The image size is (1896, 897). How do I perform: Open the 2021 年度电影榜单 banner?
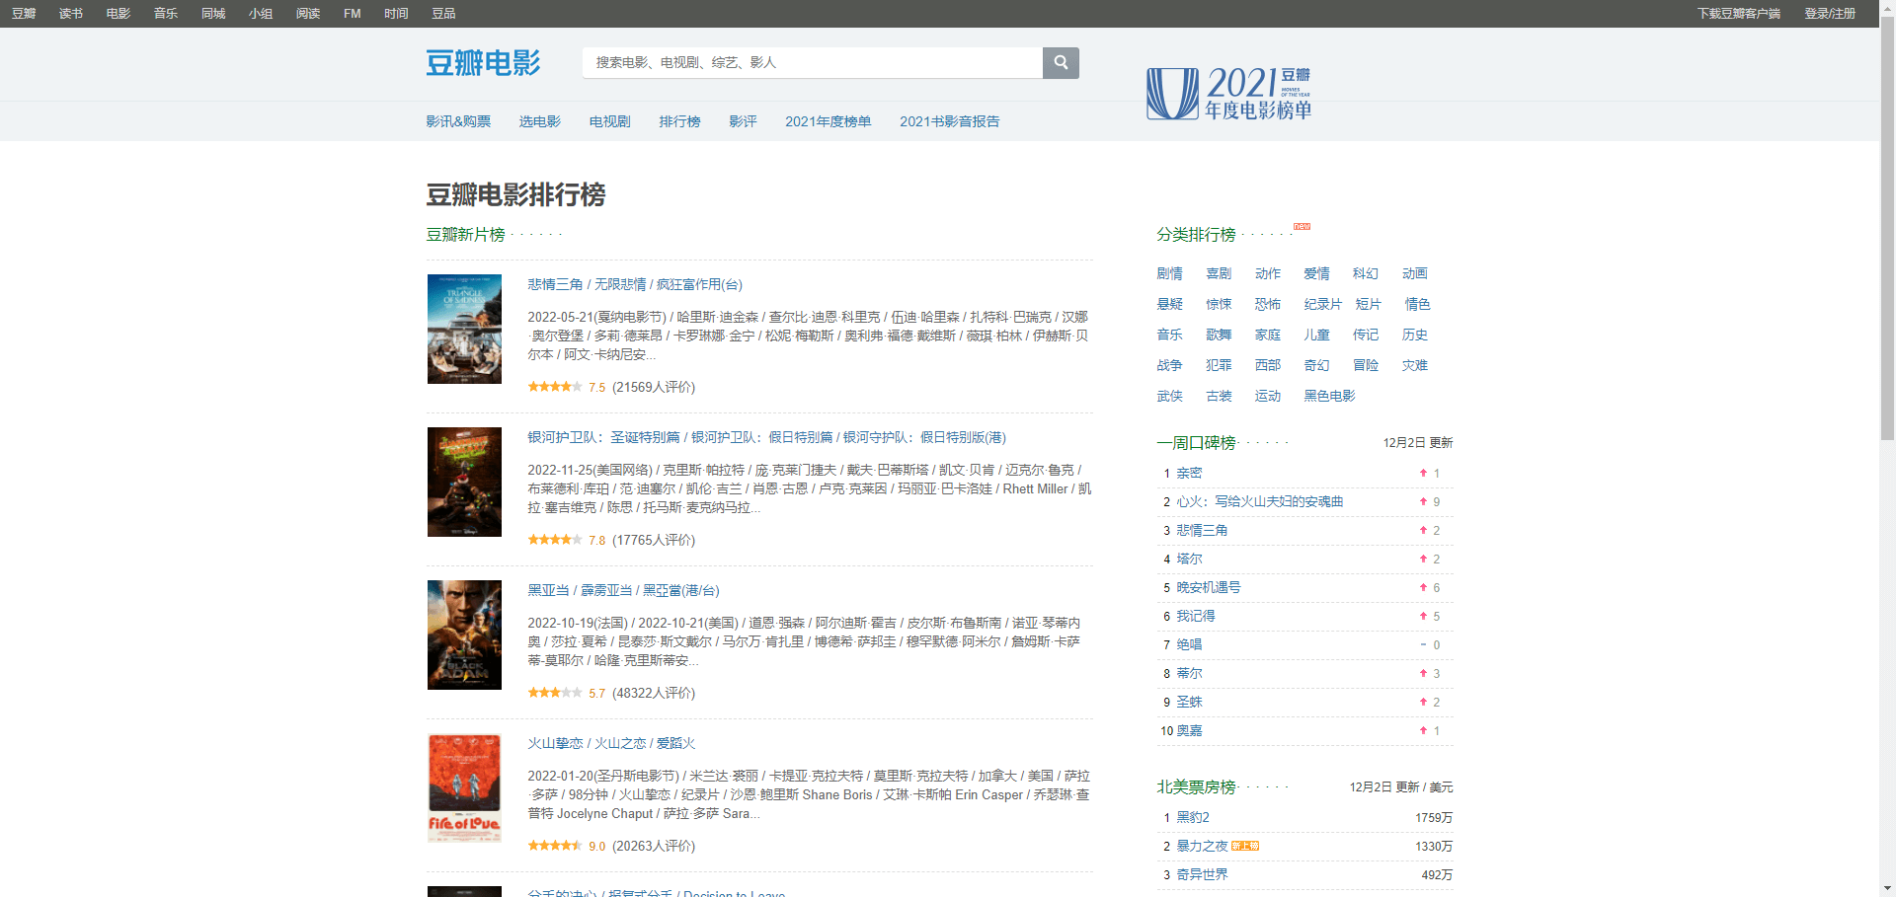pos(1229,94)
